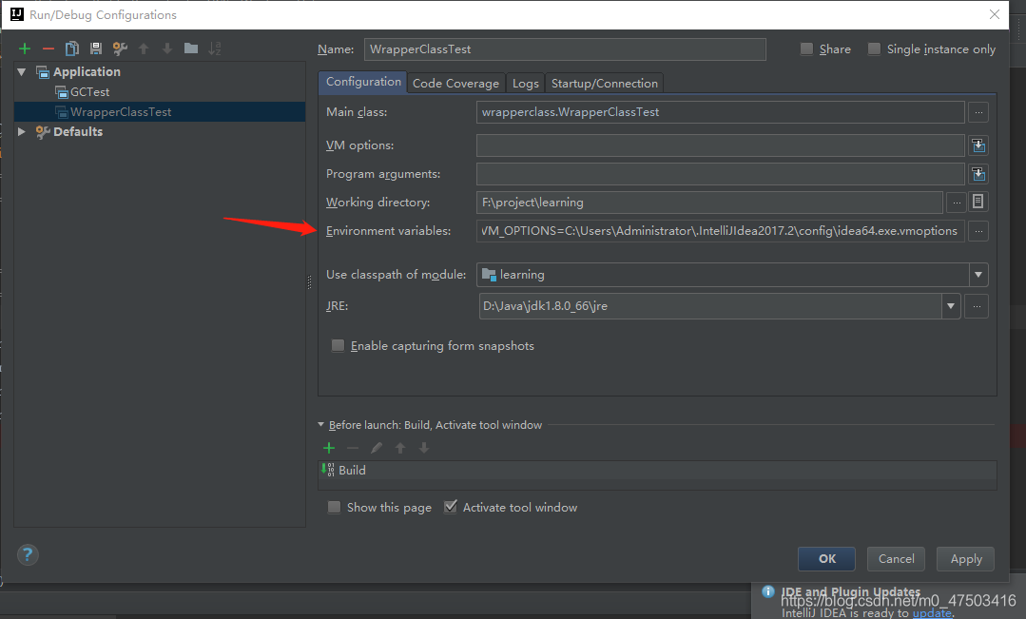1026x619 pixels.
Task: Click the Apply button
Action: pos(966,559)
